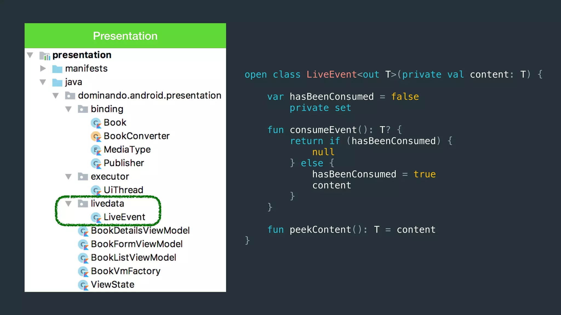Open the UiThread file
561x315 pixels.
[x=124, y=190]
